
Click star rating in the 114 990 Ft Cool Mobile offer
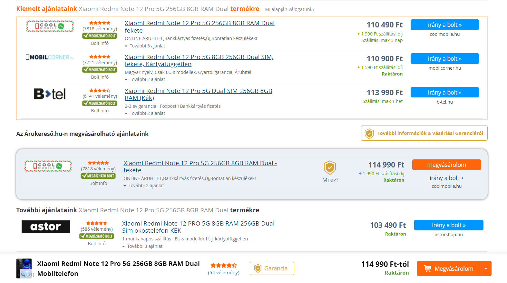(98, 163)
